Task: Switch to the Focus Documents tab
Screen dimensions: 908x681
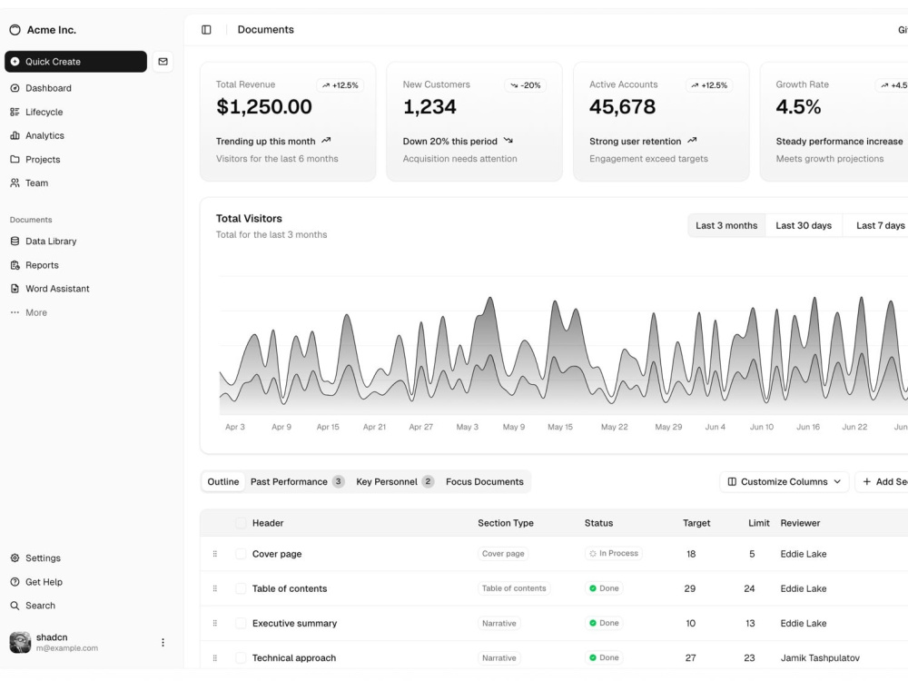Action: 485,482
